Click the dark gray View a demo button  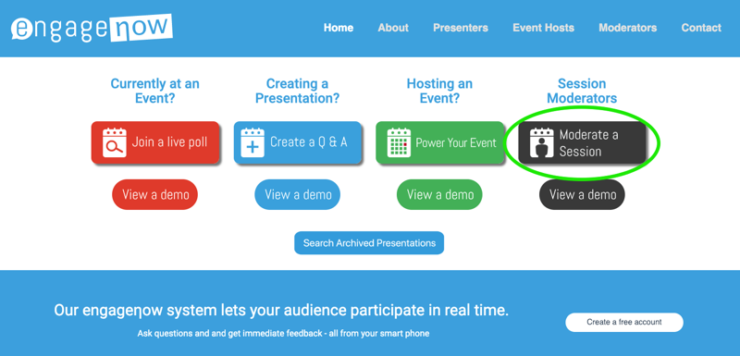coord(582,194)
